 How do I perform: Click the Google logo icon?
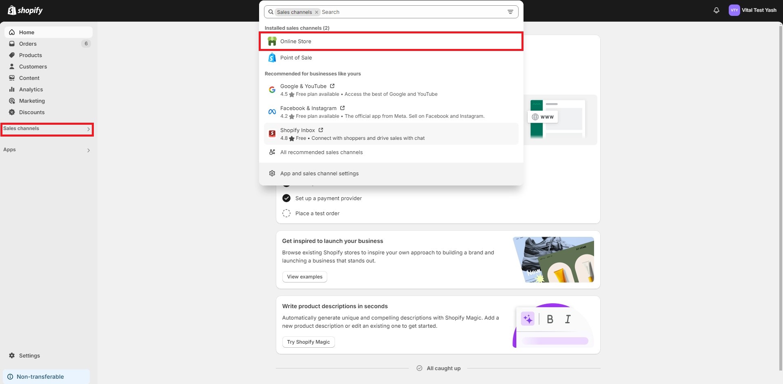click(272, 90)
